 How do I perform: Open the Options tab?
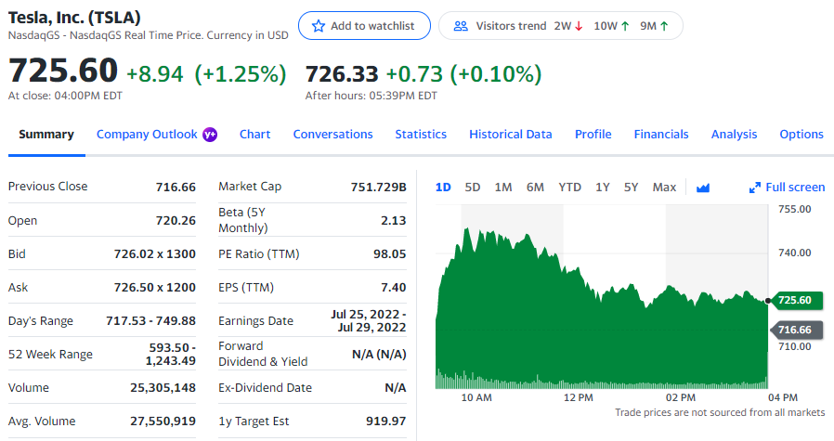point(801,135)
